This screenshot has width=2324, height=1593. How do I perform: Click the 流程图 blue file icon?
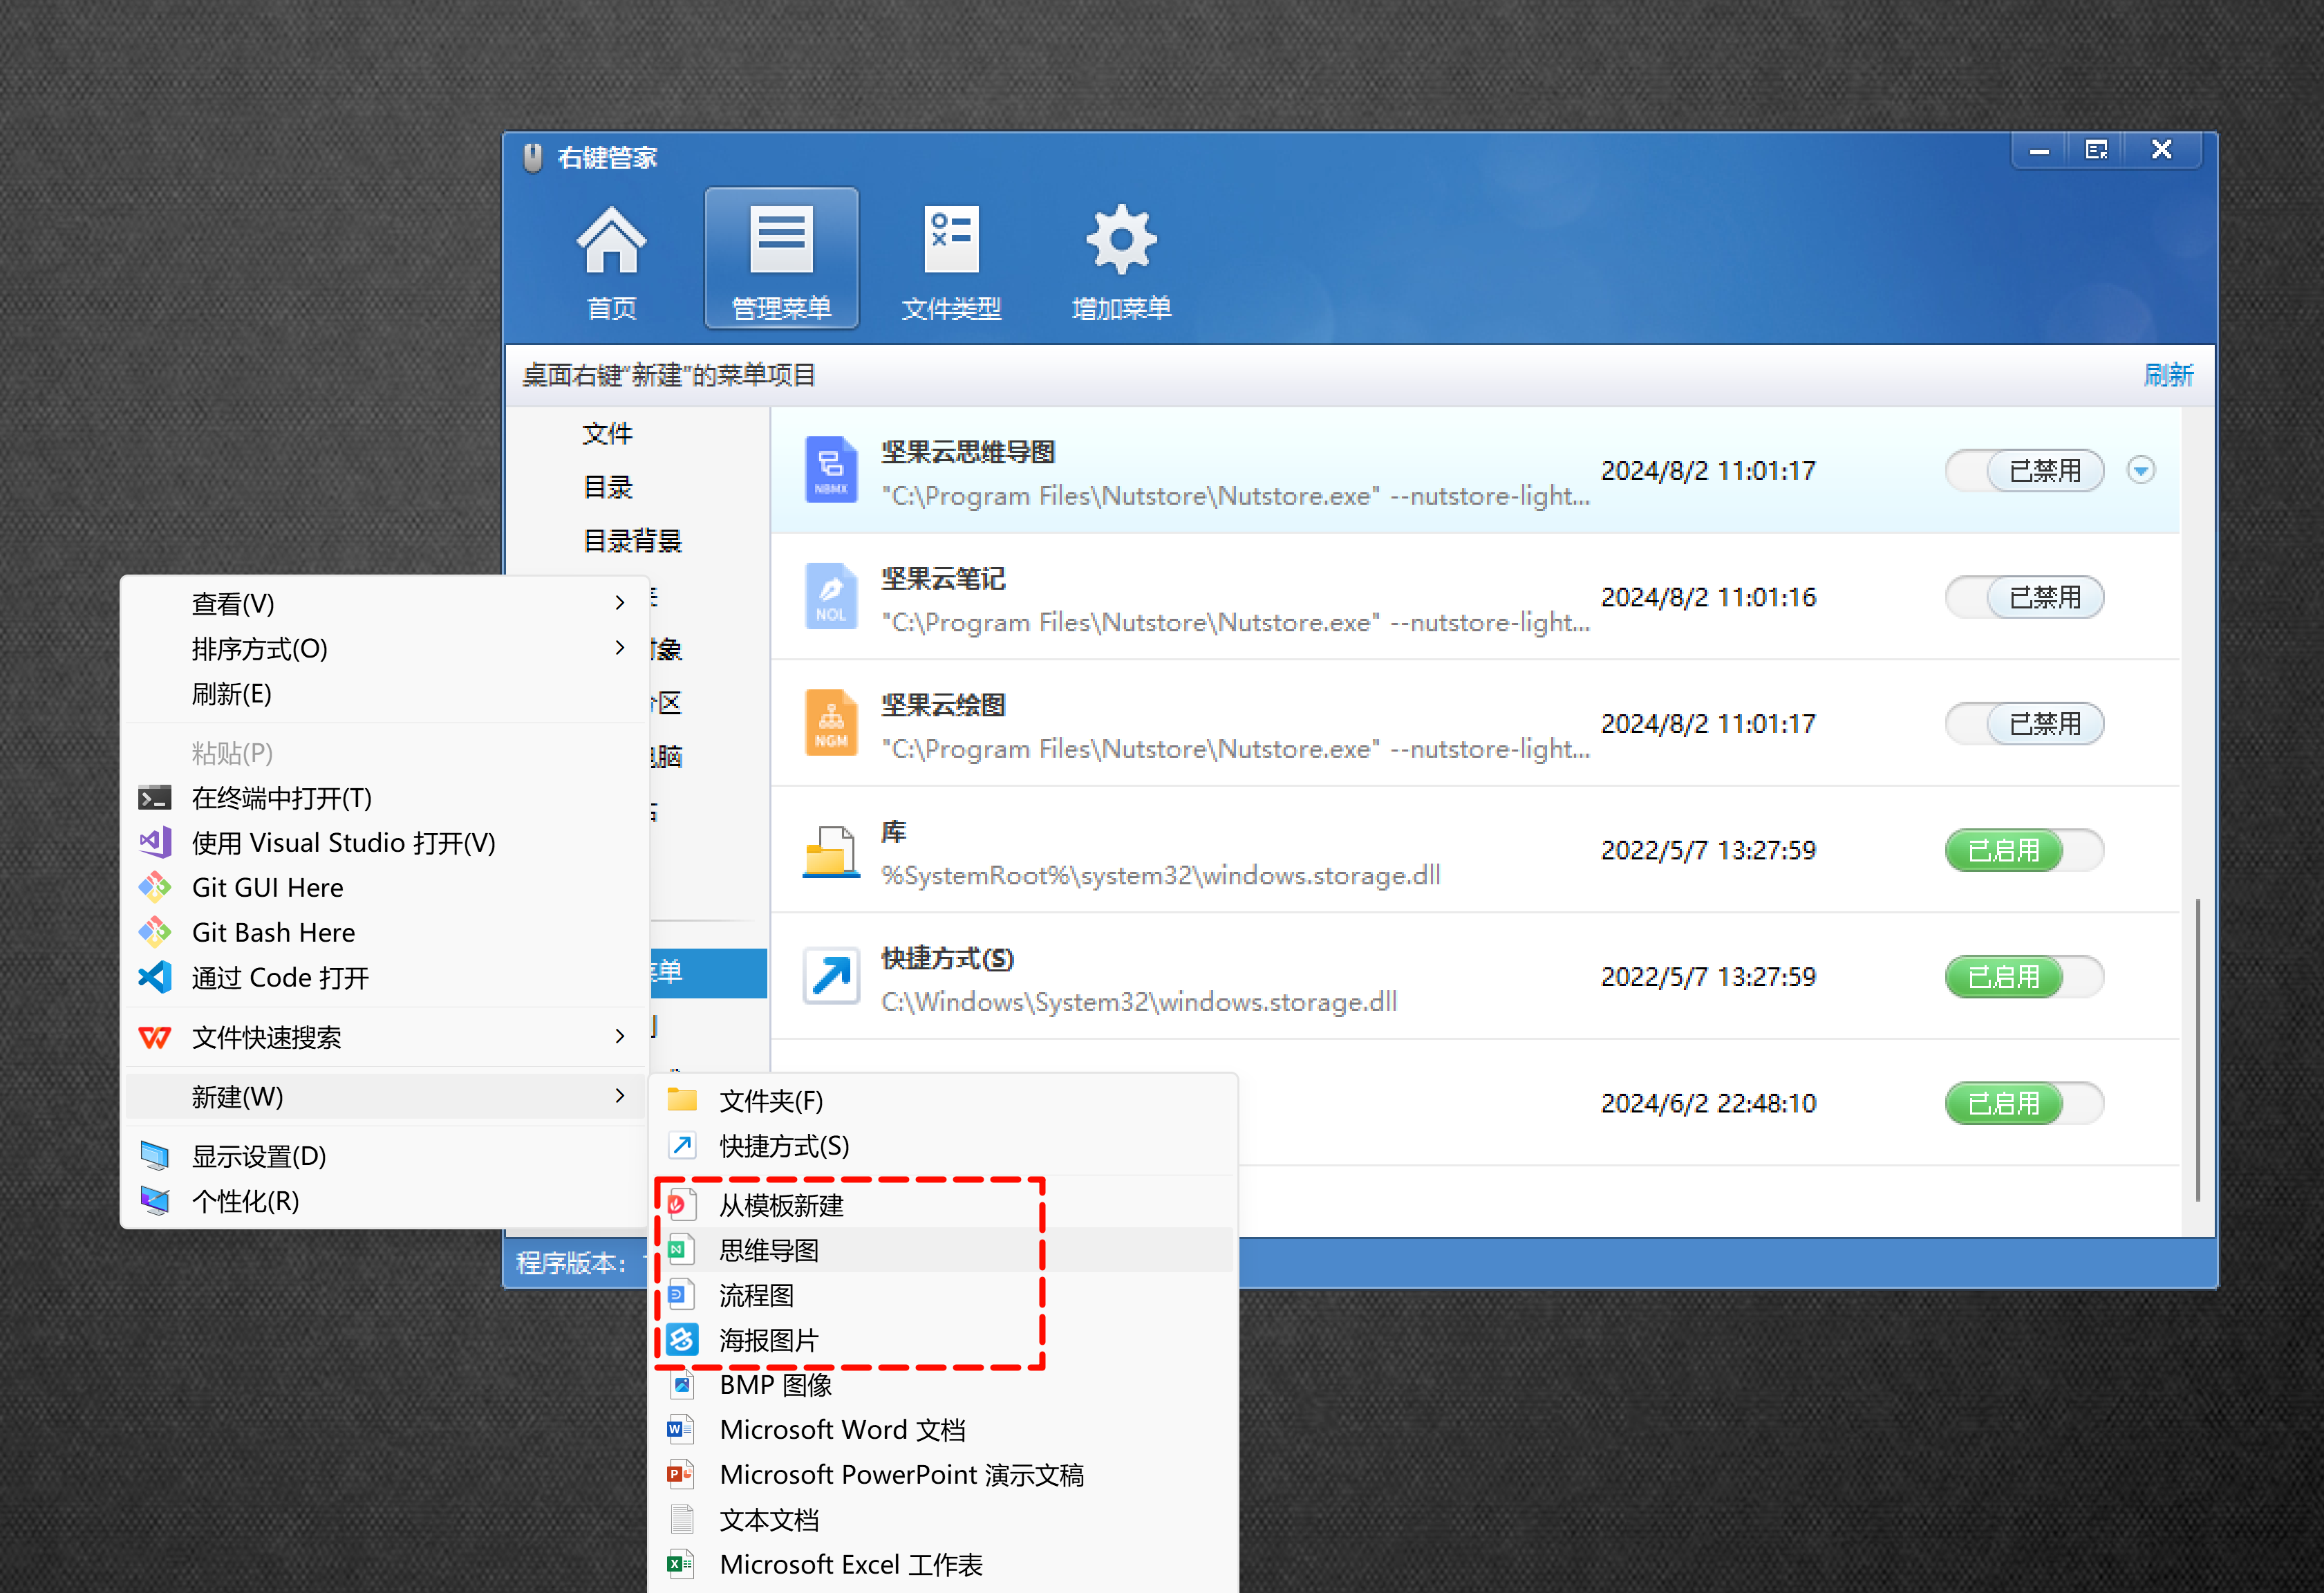pyautogui.click(x=681, y=1295)
